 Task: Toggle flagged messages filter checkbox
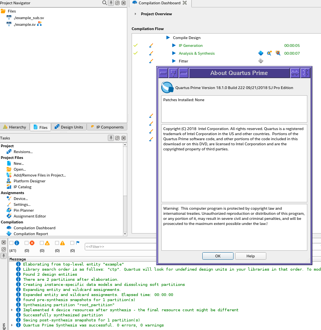(x=72, y=243)
